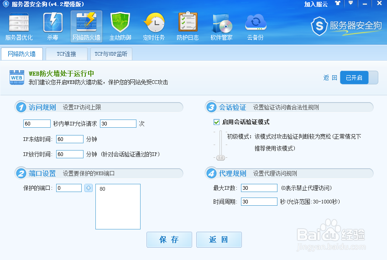Screen dimensions: 387x260
Task: Click the IP放行时间 input field
Action: click(70, 154)
